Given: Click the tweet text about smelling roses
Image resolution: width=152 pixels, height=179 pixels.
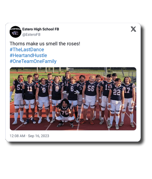Looking at the screenshot, I should [45, 43].
